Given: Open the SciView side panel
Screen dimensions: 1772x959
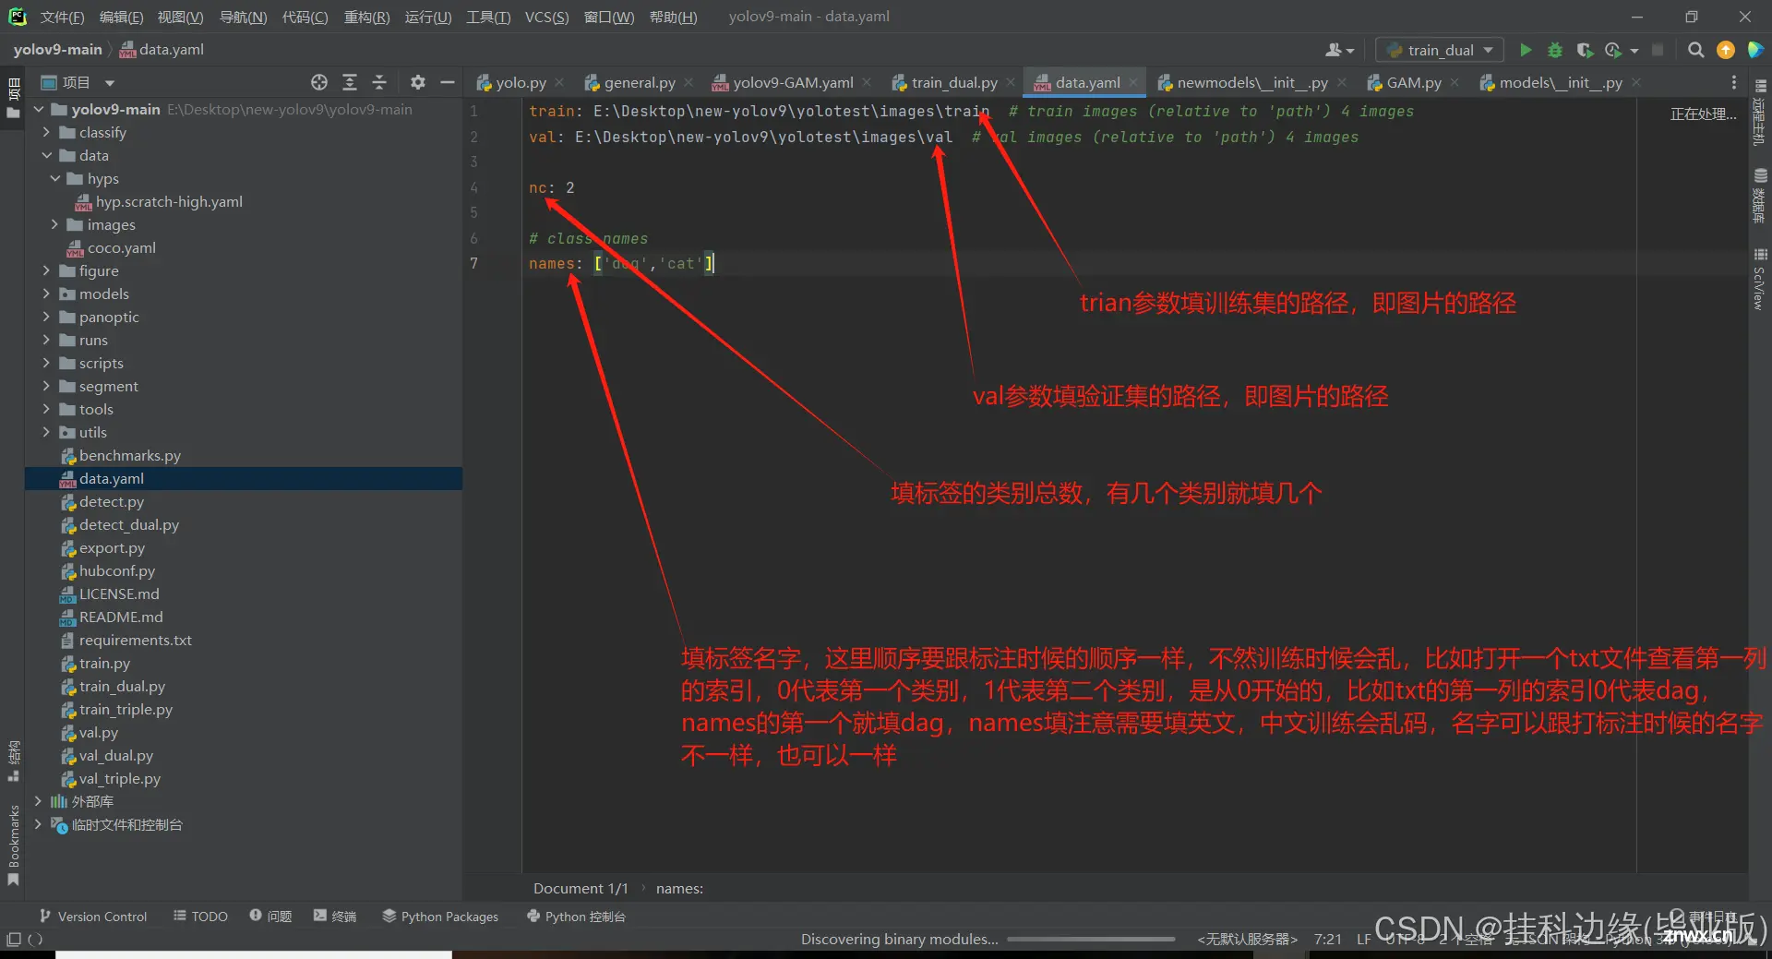Looking at the screenshot, I should click(x=1760, y=280).
